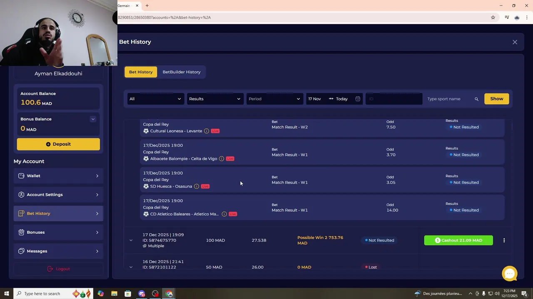Click the taskbar volume icon
Image resolution: width=533 pixels, height=299 pixels.
(x=497, y=294)
